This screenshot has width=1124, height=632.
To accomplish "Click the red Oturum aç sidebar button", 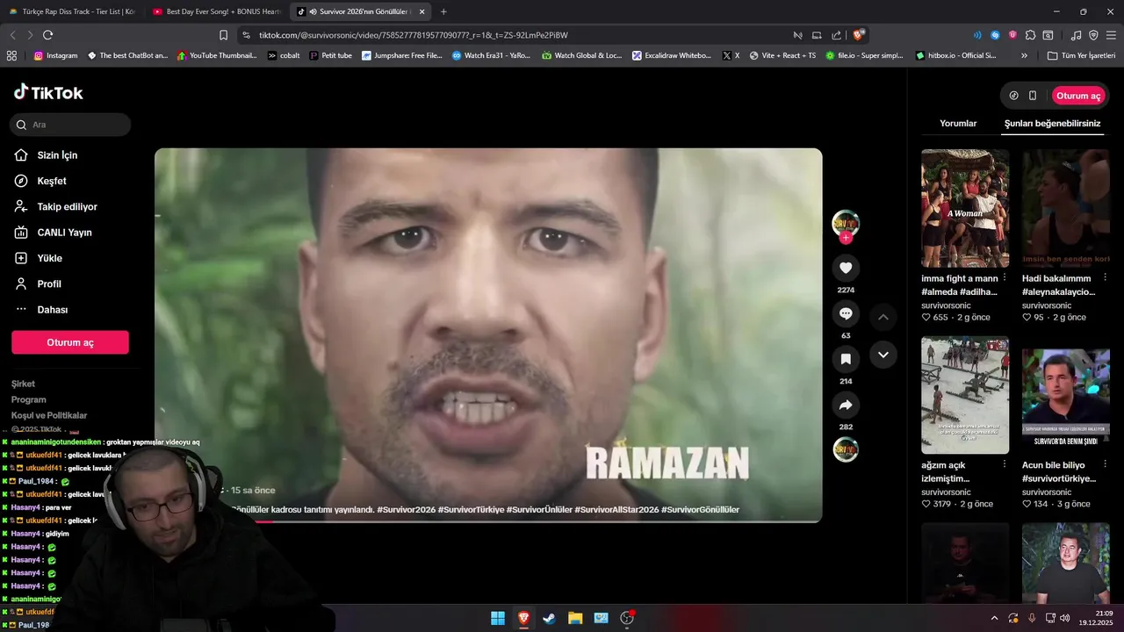I will click(70, 342).
